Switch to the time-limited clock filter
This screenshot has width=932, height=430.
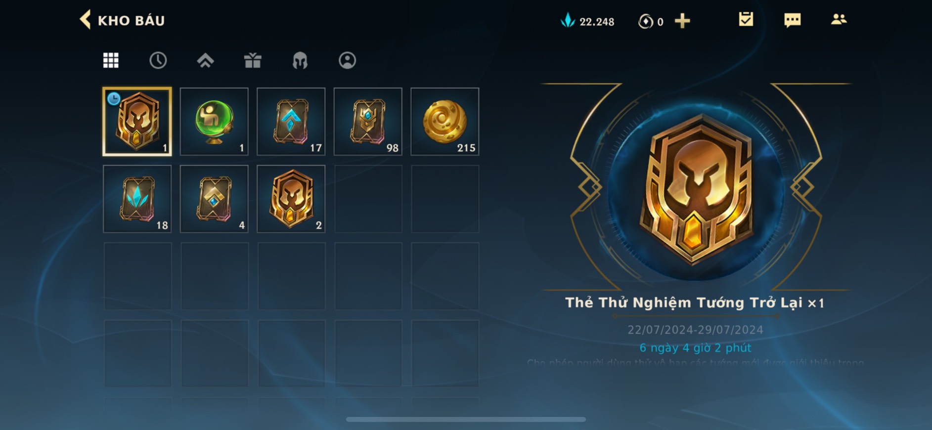[x=158, y=60]
